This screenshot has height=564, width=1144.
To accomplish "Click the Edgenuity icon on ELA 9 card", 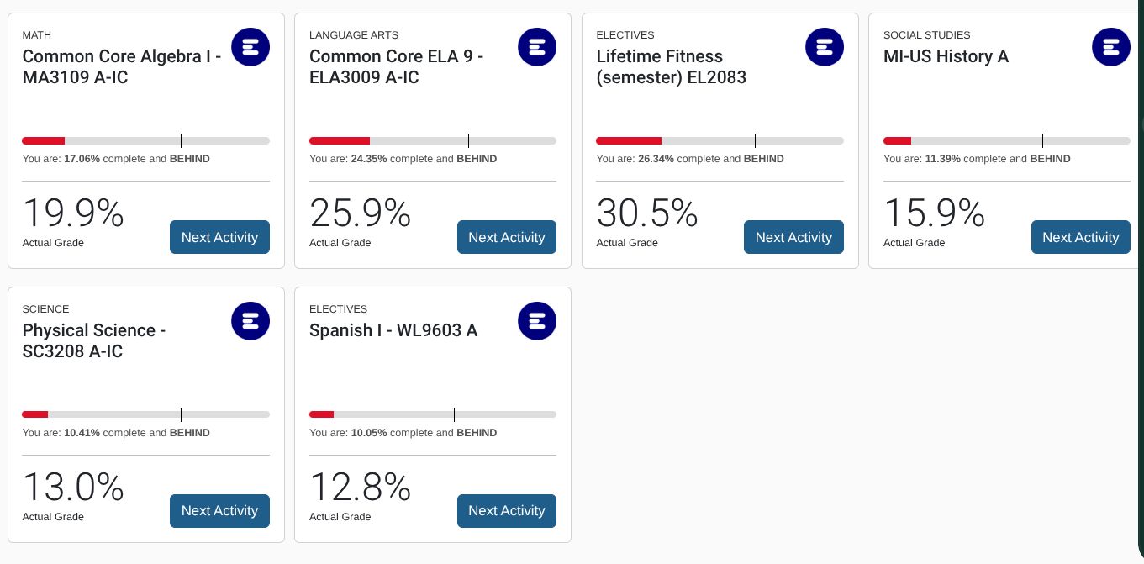I will click(537, 47).
